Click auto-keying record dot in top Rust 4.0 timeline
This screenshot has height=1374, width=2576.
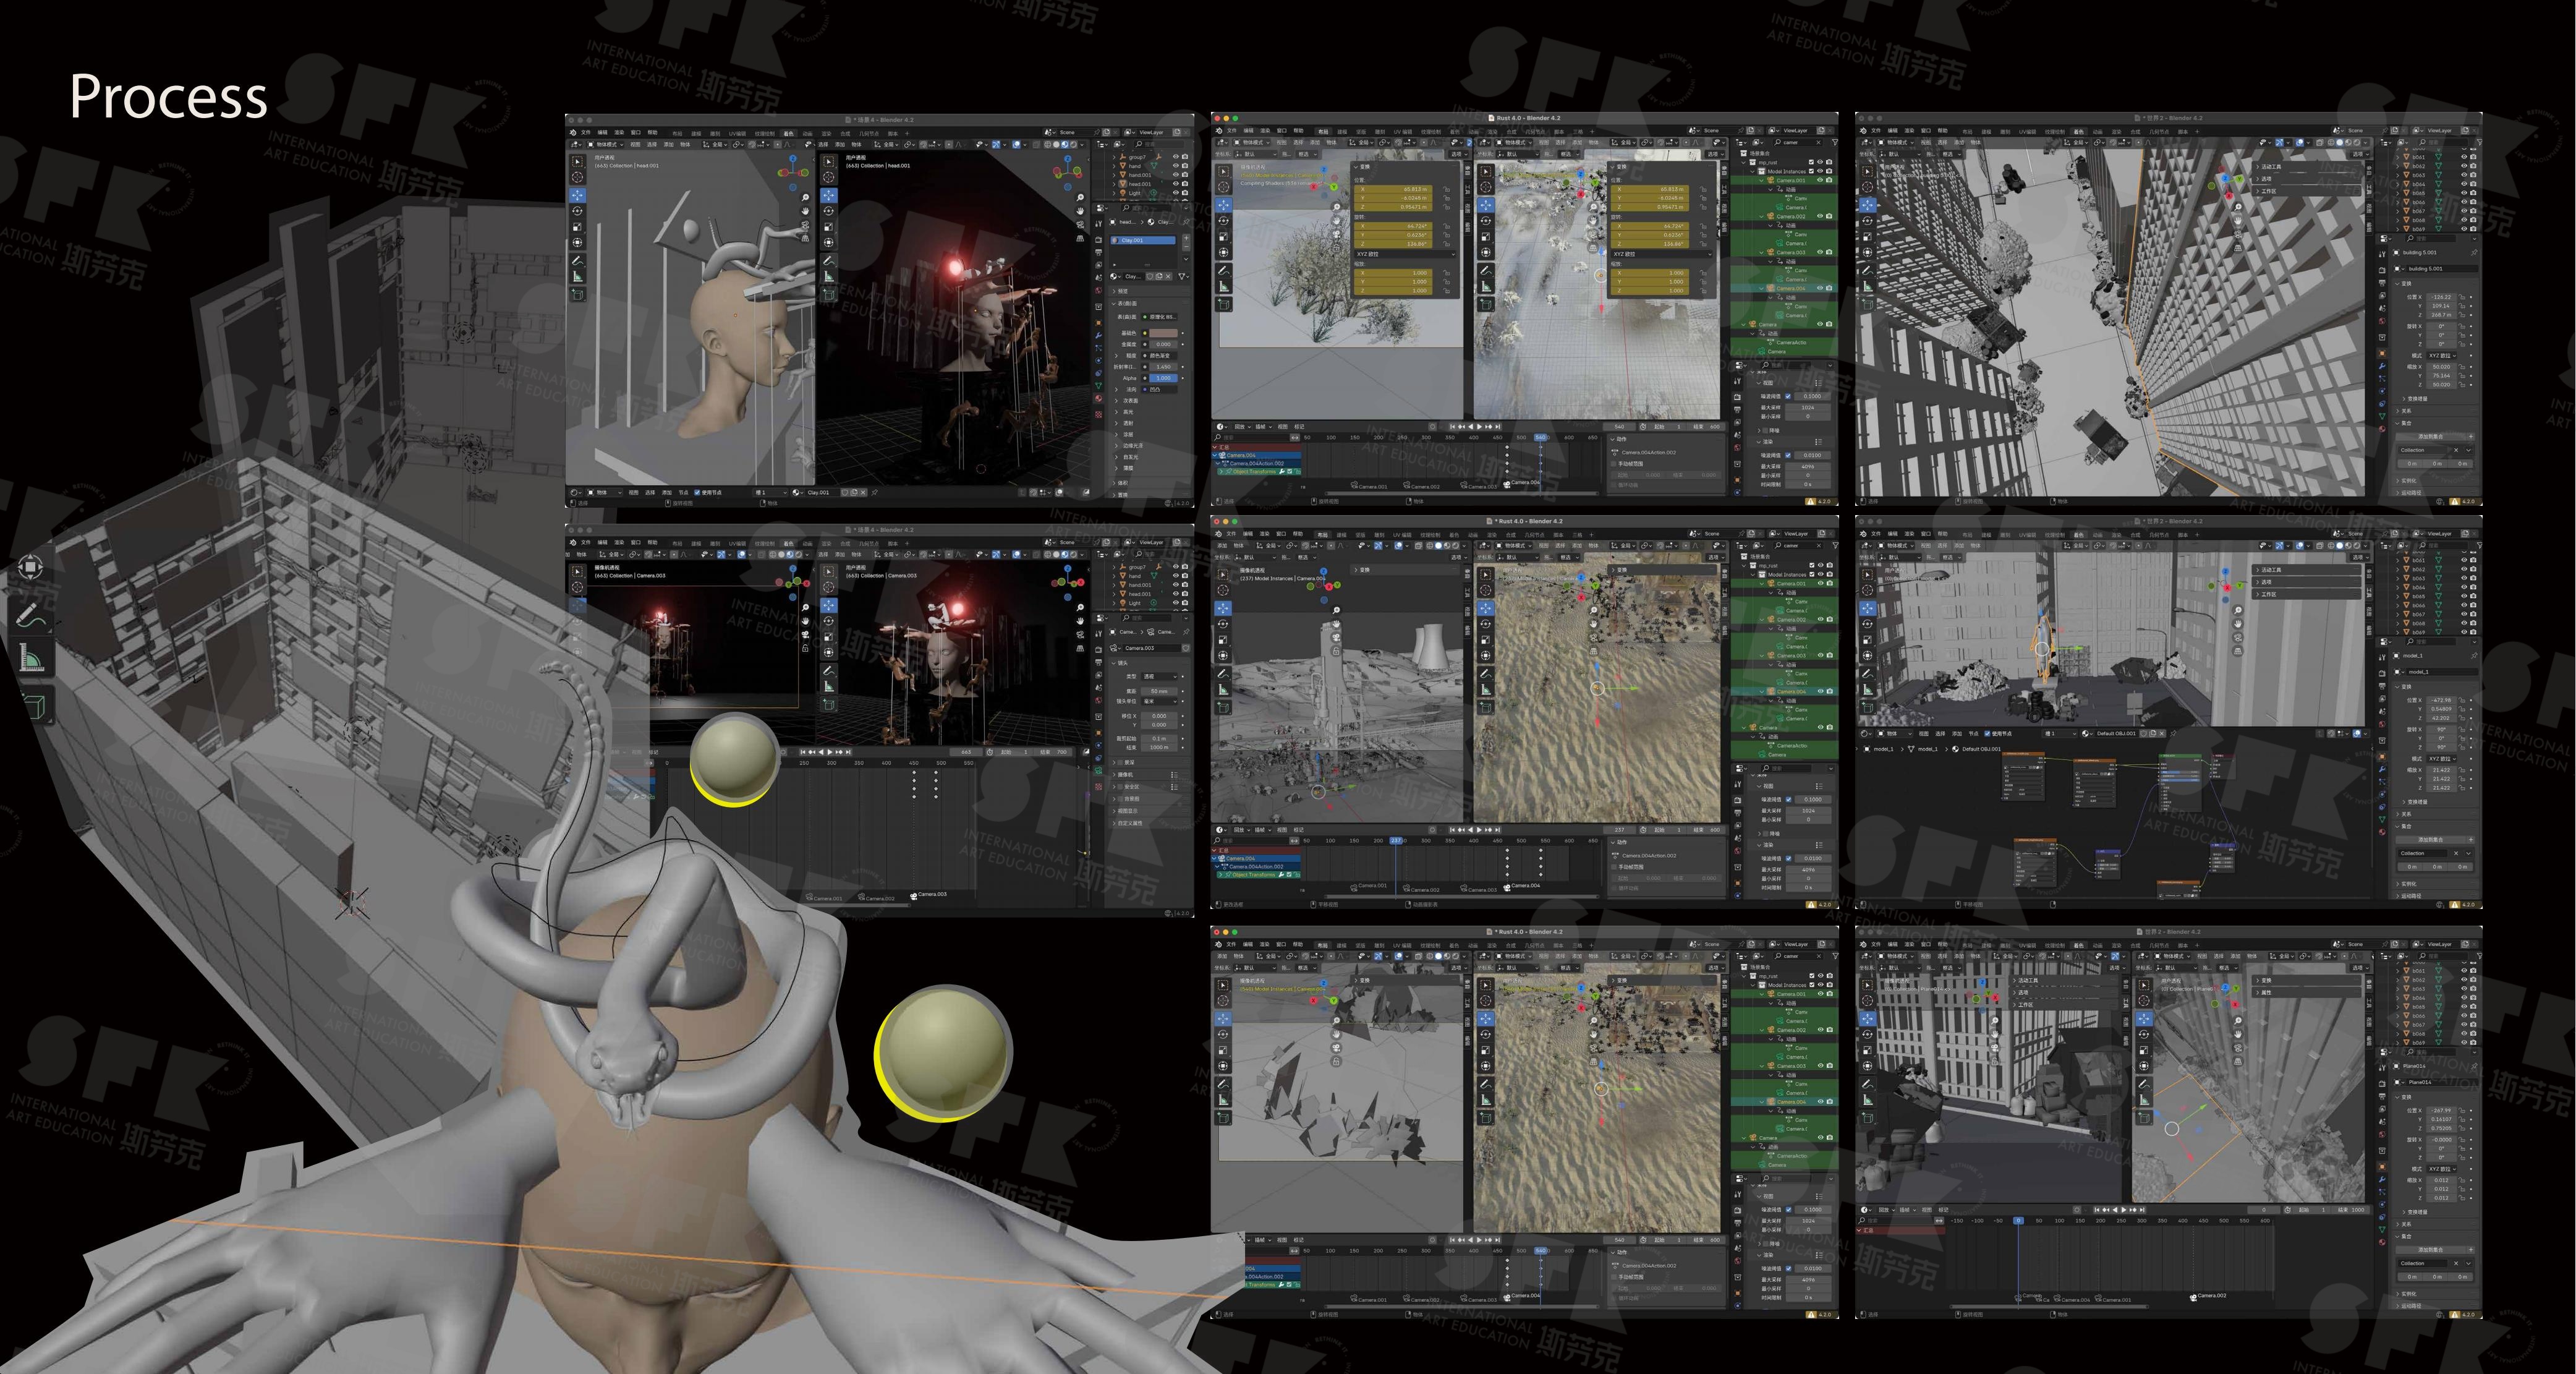click(1433, 427)
